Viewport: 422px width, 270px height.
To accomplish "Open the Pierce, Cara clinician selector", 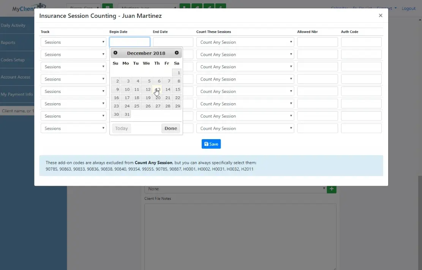I will click(83, 7).
